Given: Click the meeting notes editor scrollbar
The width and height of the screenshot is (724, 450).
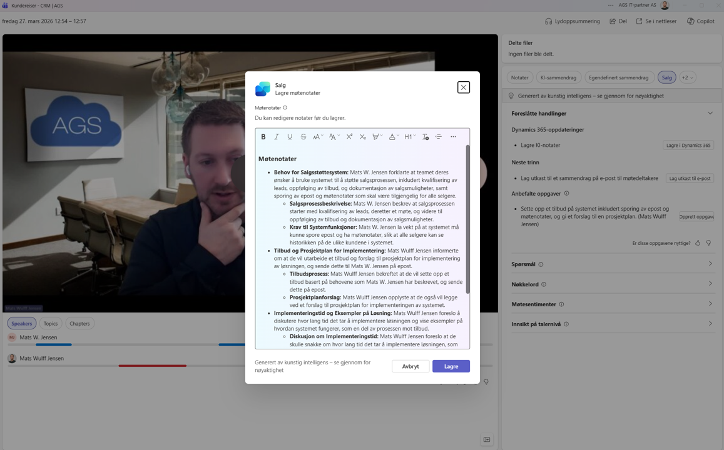Looking at the screenshot, I should pyautogui.click(x=467, y=219).
